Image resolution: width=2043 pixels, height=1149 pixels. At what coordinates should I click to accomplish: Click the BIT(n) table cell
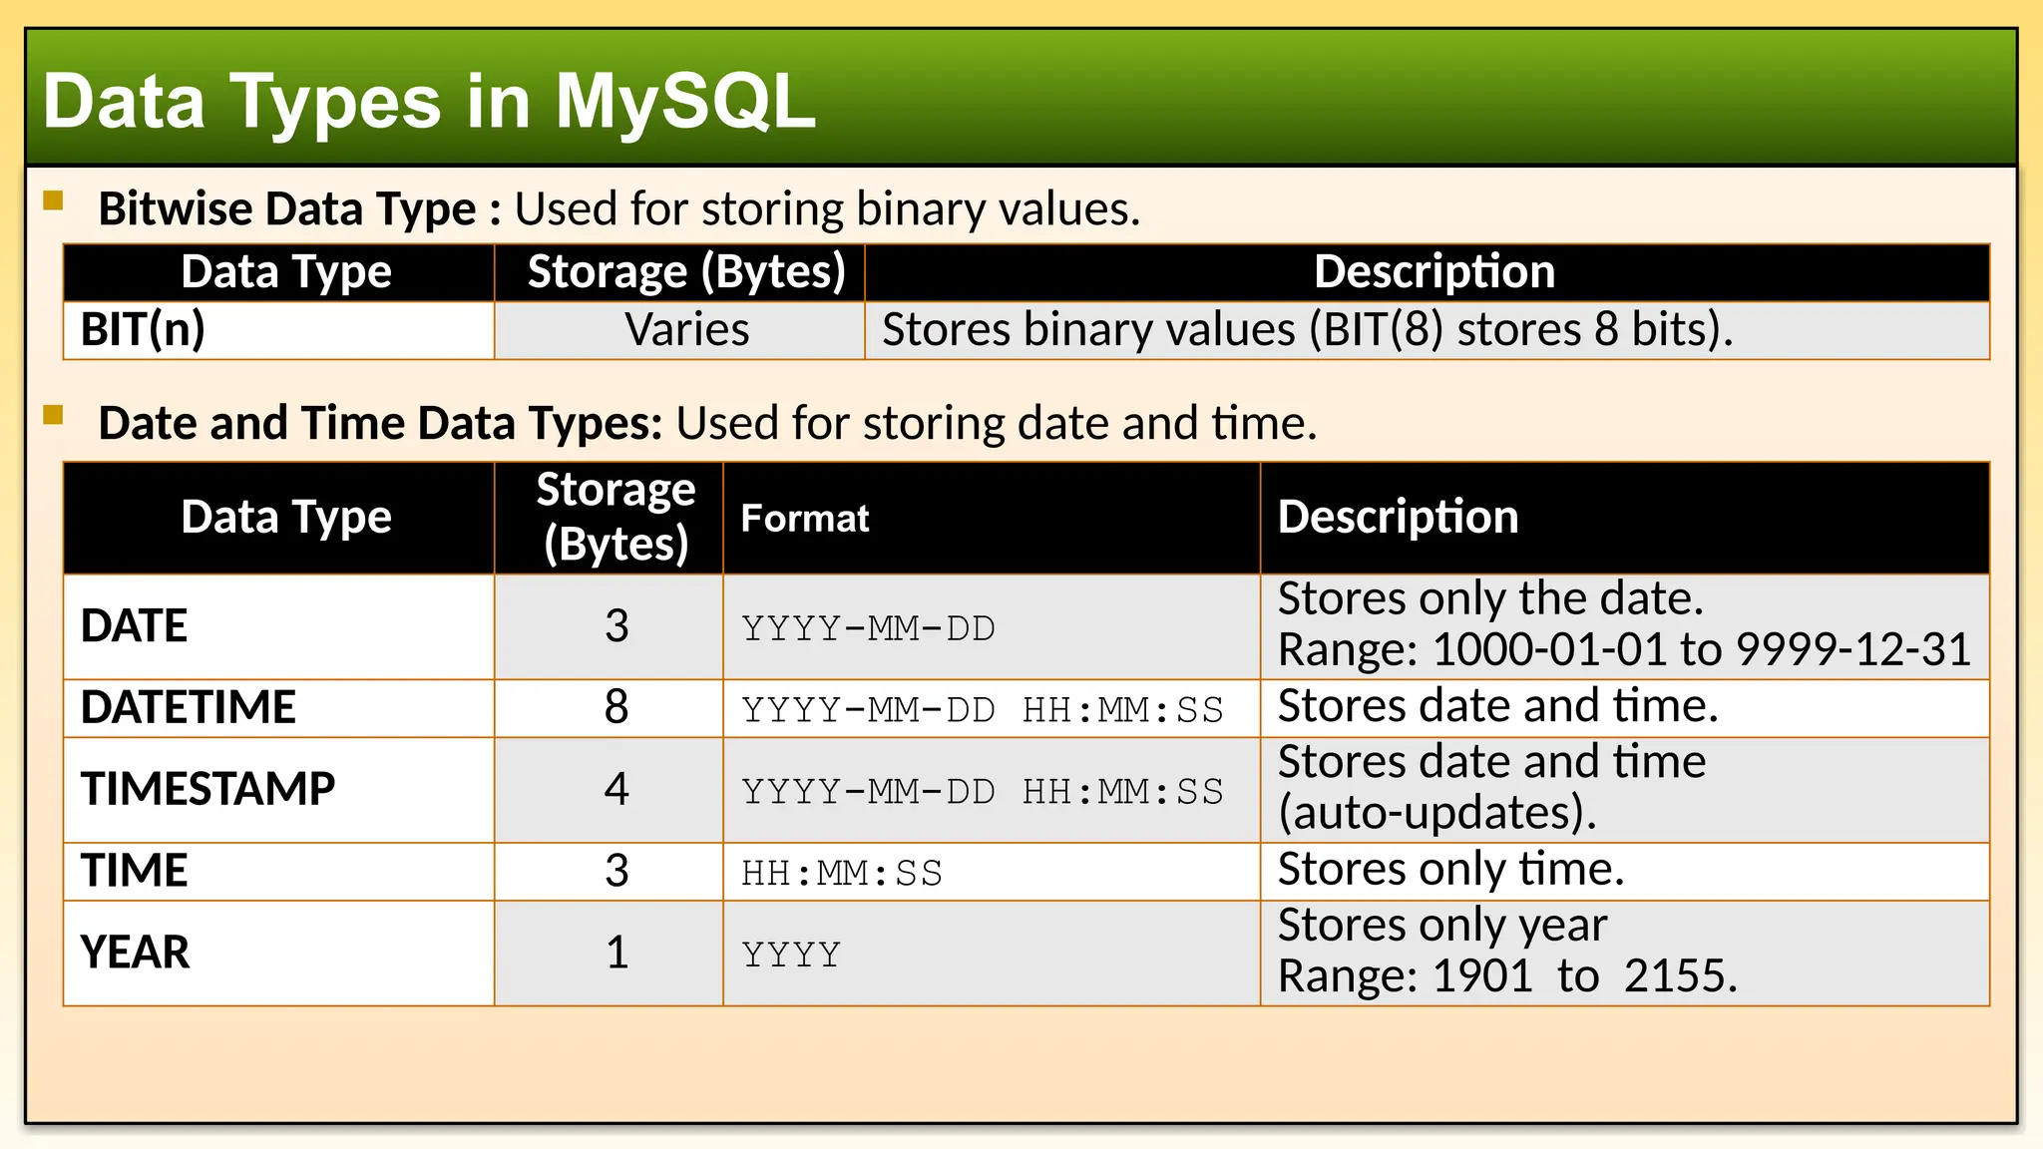click(143, 330)
